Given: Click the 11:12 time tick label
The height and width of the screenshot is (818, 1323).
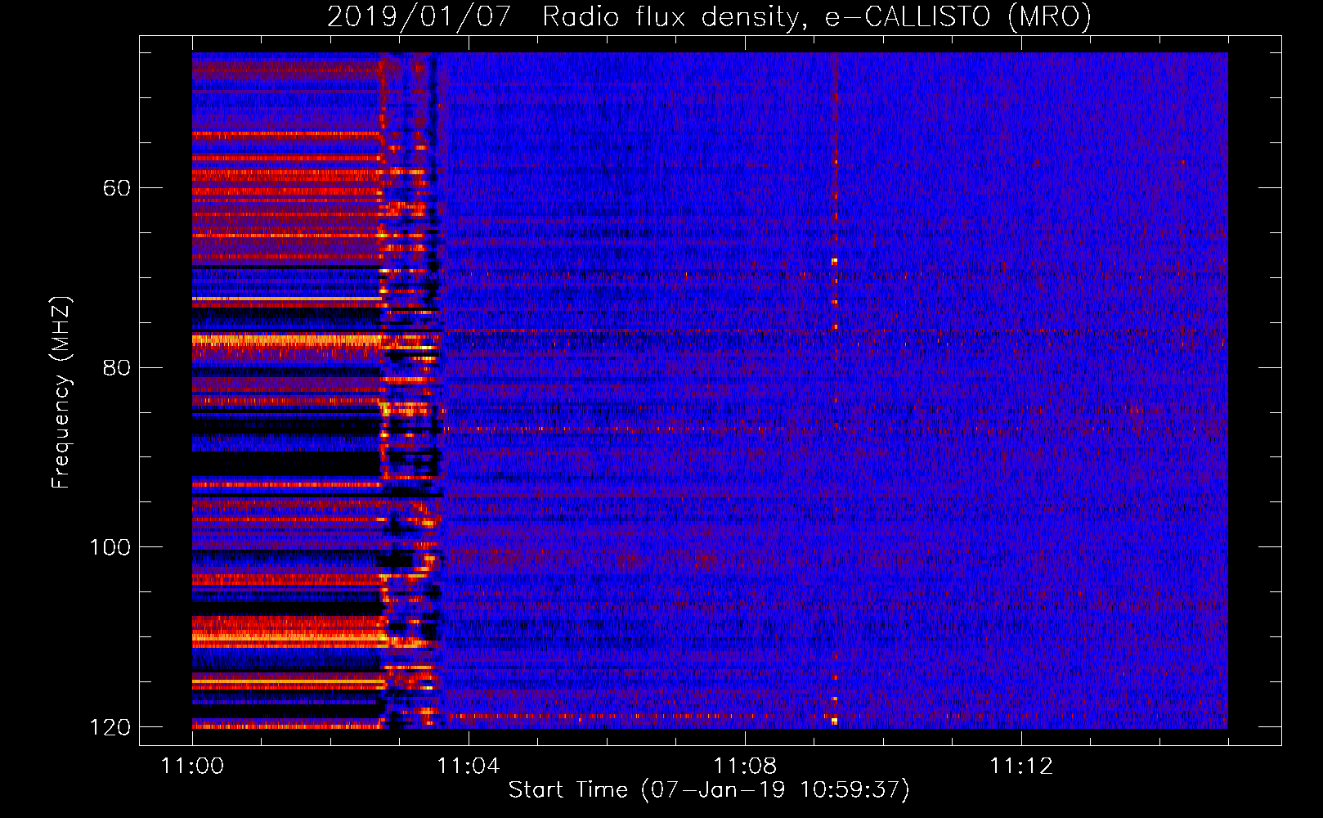Looking at the screenshot, I should pos(1021,766).
